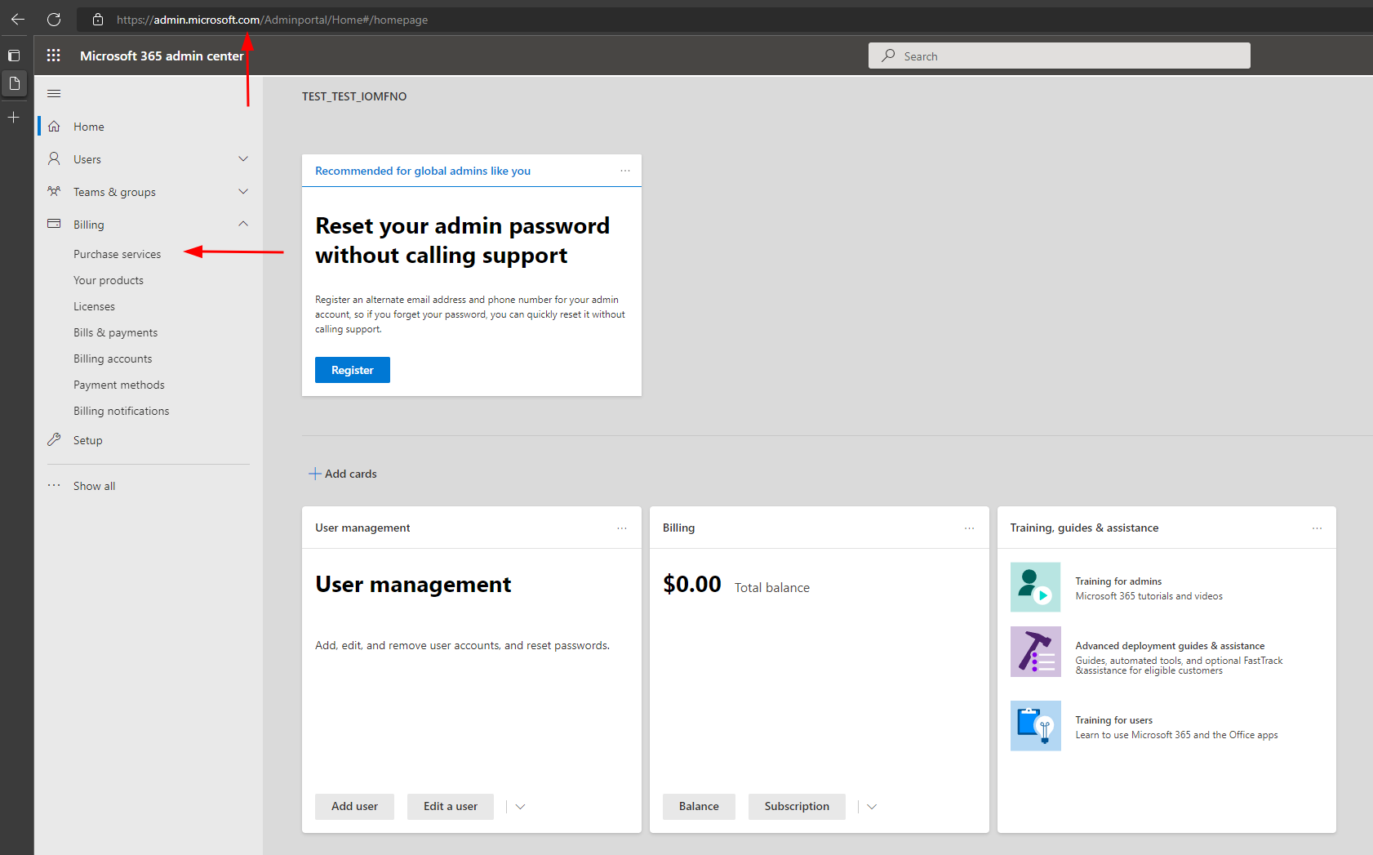Click the Users person icon
The image size is (1373, 855).
point(54,158)
